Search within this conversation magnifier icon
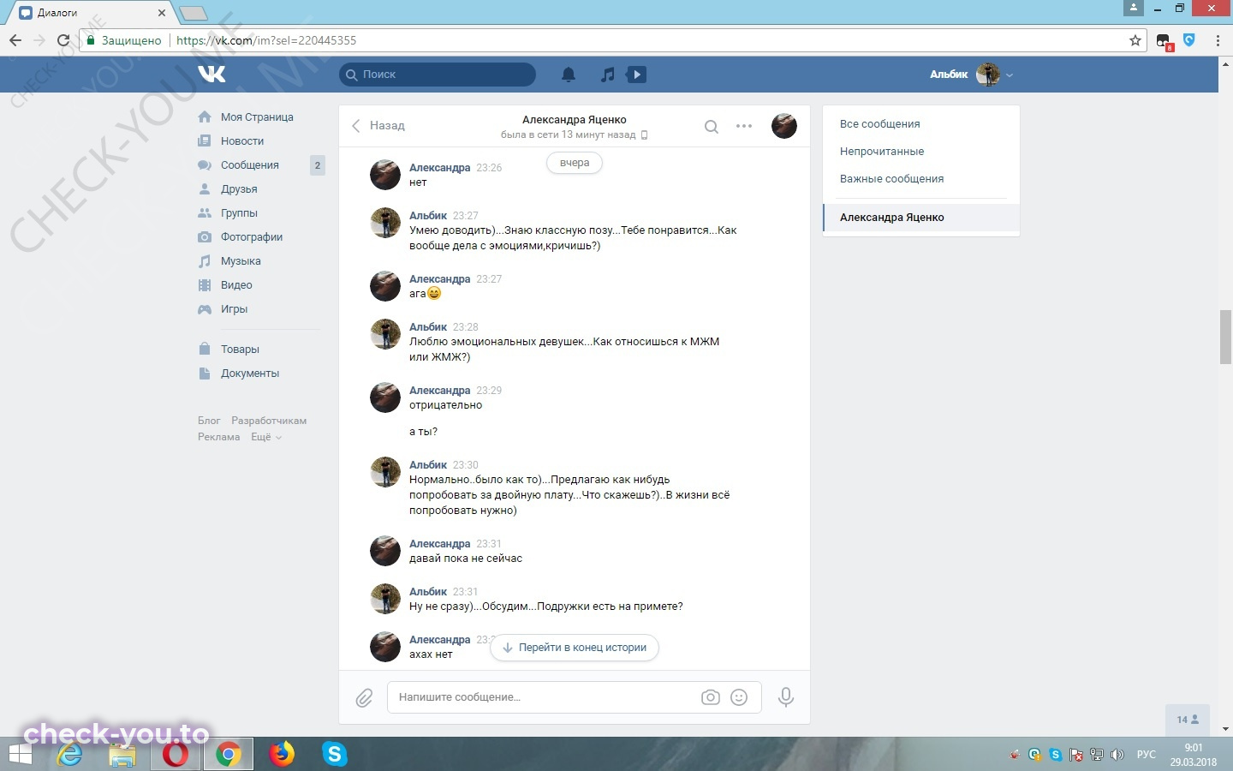Screen dimensions: 1233x771 click(711, 126)
